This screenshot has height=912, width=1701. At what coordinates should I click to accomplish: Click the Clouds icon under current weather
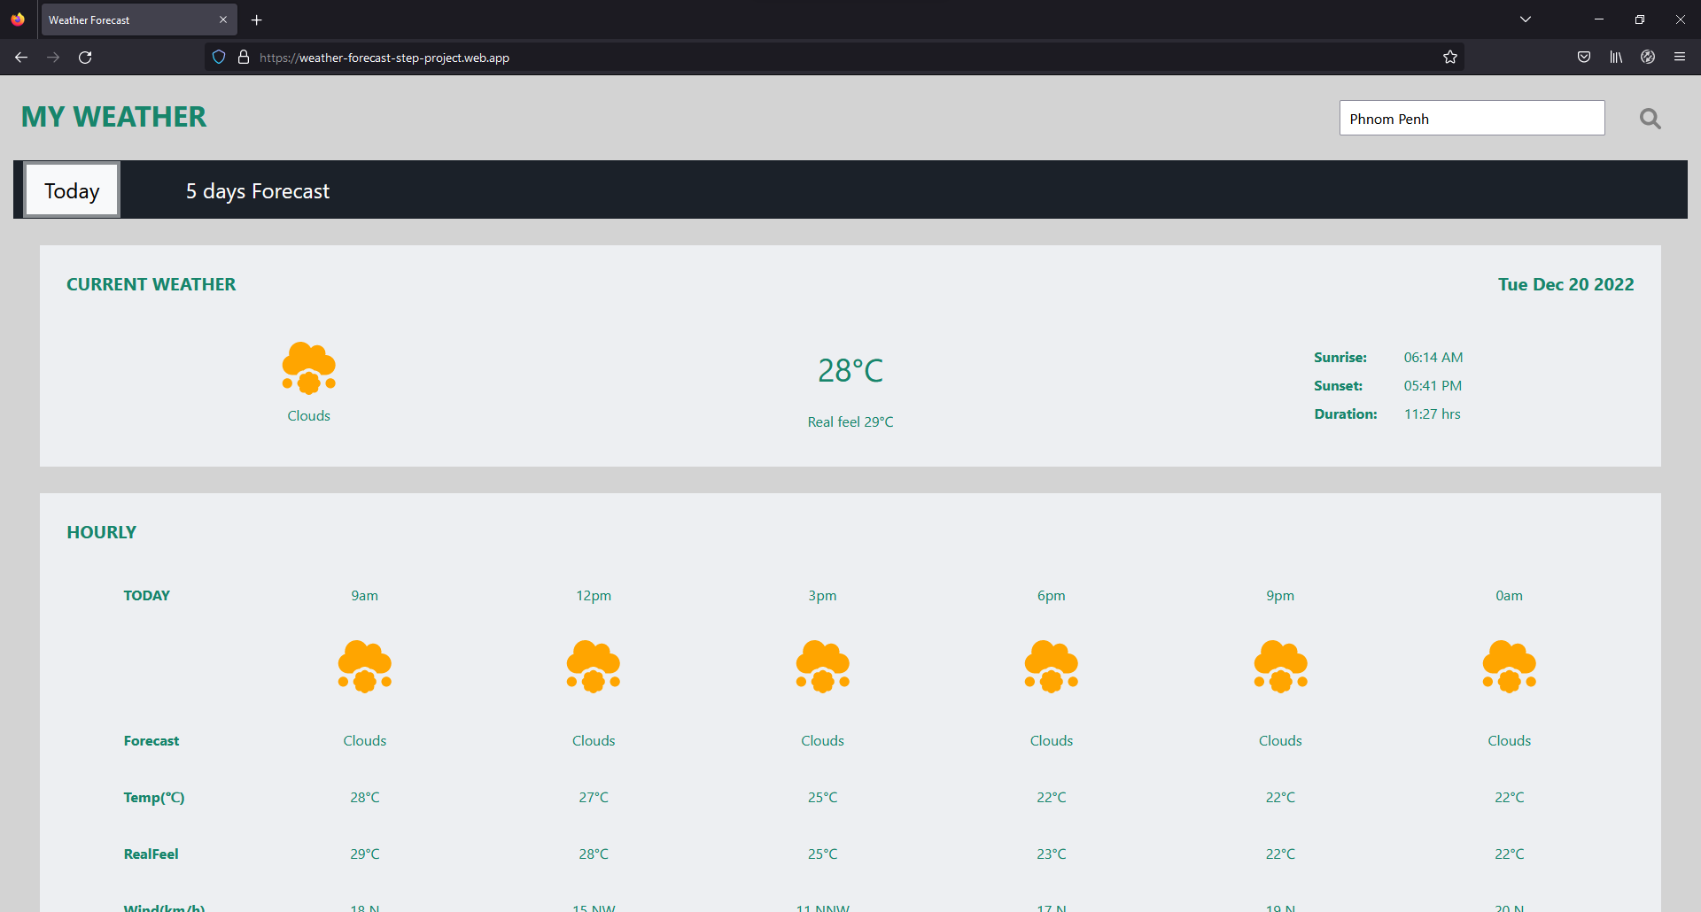[x=308, y=368]
